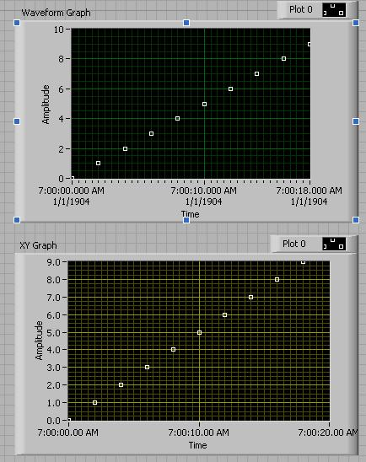Click the top-right selection handle of the Waveform Graph
Image resolution: width=366 pixels, height=462 pixels.
click(356, 23)
